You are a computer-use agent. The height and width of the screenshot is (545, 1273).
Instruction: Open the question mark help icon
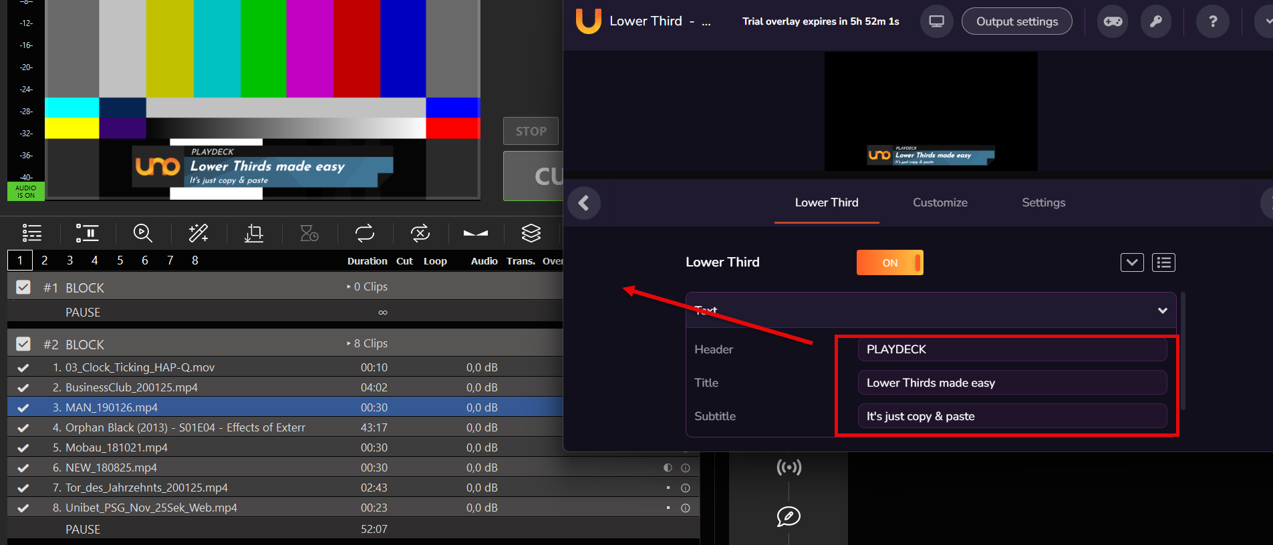tap(1212, 21)
